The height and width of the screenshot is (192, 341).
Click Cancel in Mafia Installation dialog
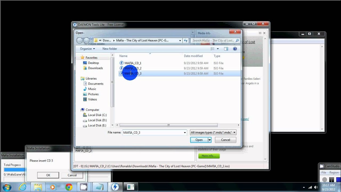(72, 175)
